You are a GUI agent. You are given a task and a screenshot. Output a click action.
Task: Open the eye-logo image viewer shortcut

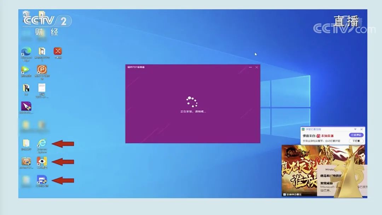[42, 162]
